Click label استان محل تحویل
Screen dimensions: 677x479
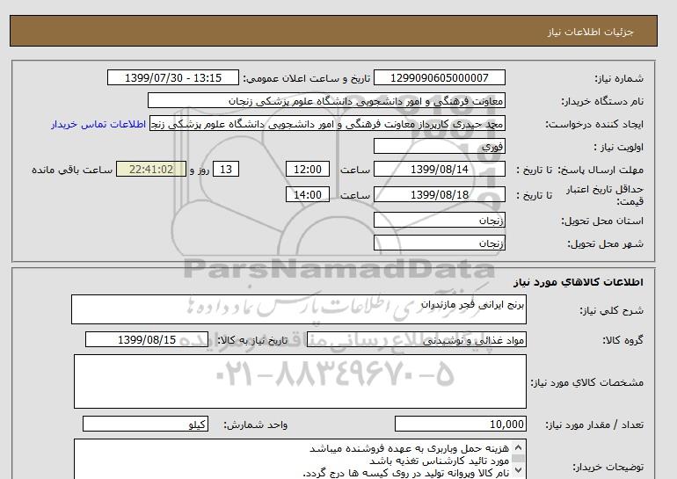click(602, 221)
